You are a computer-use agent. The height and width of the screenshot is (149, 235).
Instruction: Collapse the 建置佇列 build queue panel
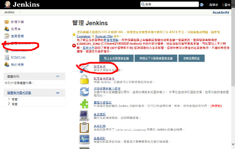[58, 76]
